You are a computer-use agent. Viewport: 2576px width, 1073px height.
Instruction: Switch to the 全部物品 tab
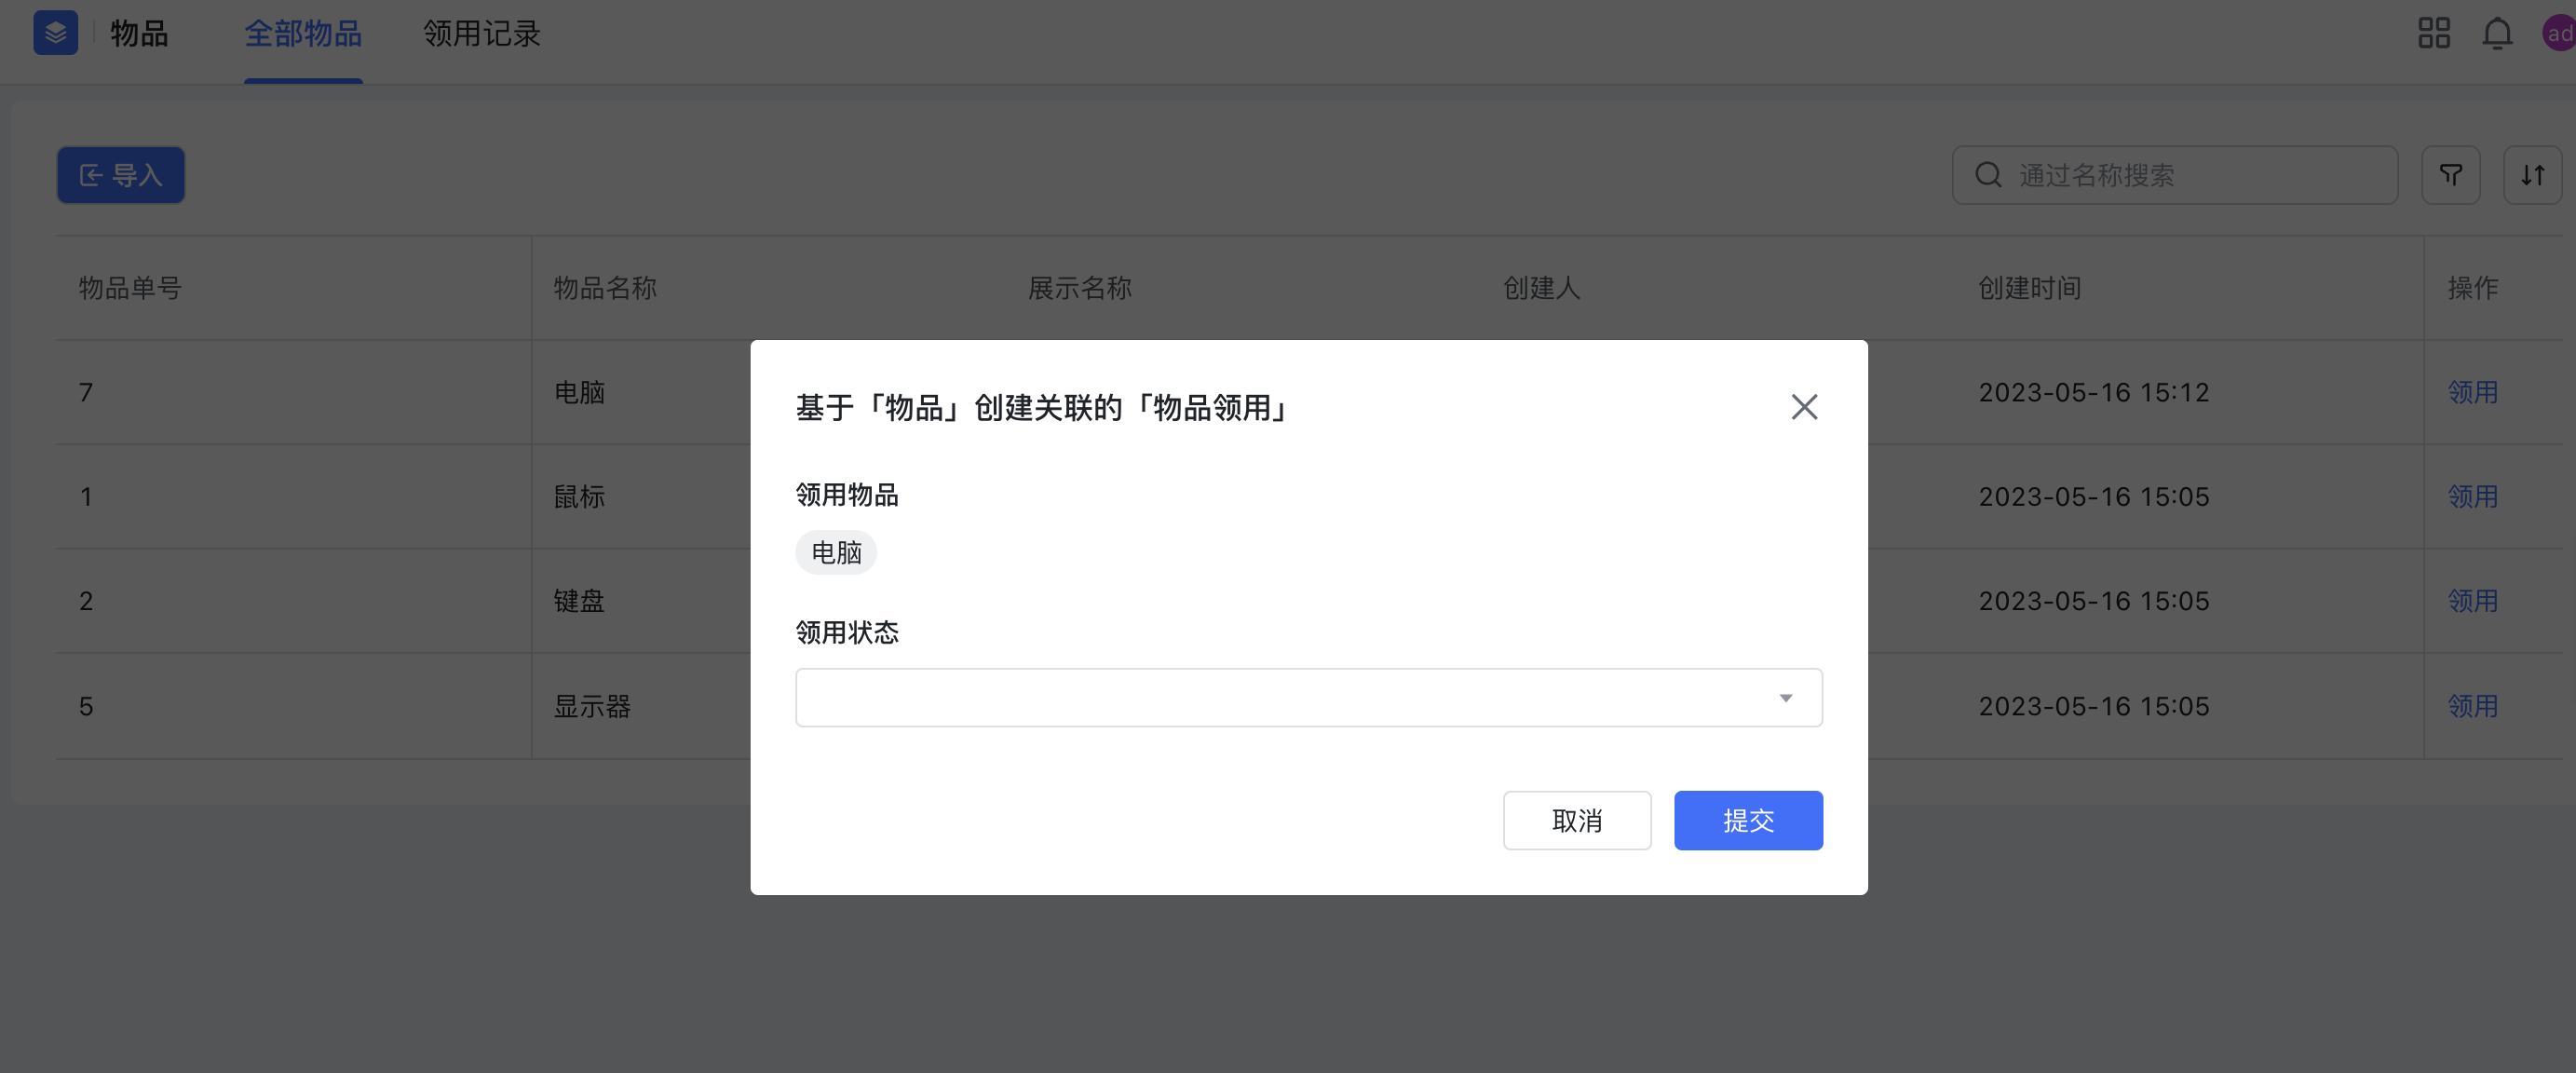pyautogui.click(x=303, y=34)
